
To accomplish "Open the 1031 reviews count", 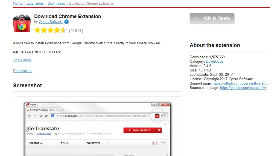I will click(x=76, y=31).
